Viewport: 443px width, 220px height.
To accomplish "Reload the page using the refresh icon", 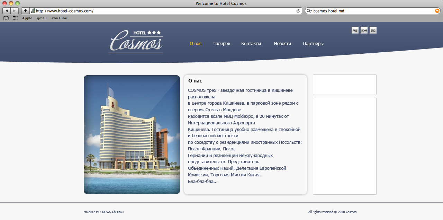I will (x=298, y=11).
